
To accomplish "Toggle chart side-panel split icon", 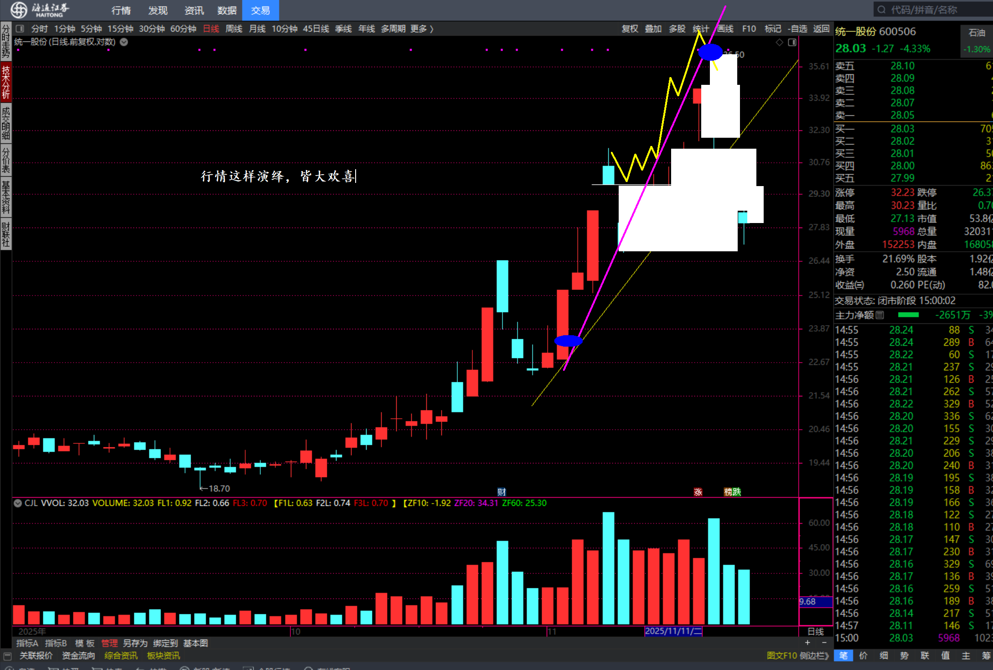I will [792, 42].
